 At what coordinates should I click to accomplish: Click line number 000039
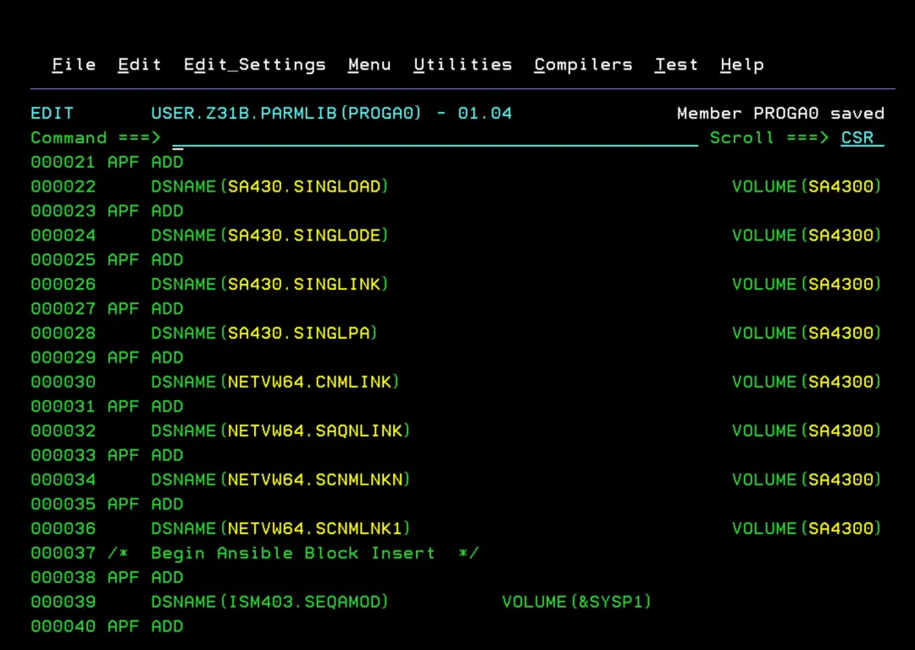point(63,603)
